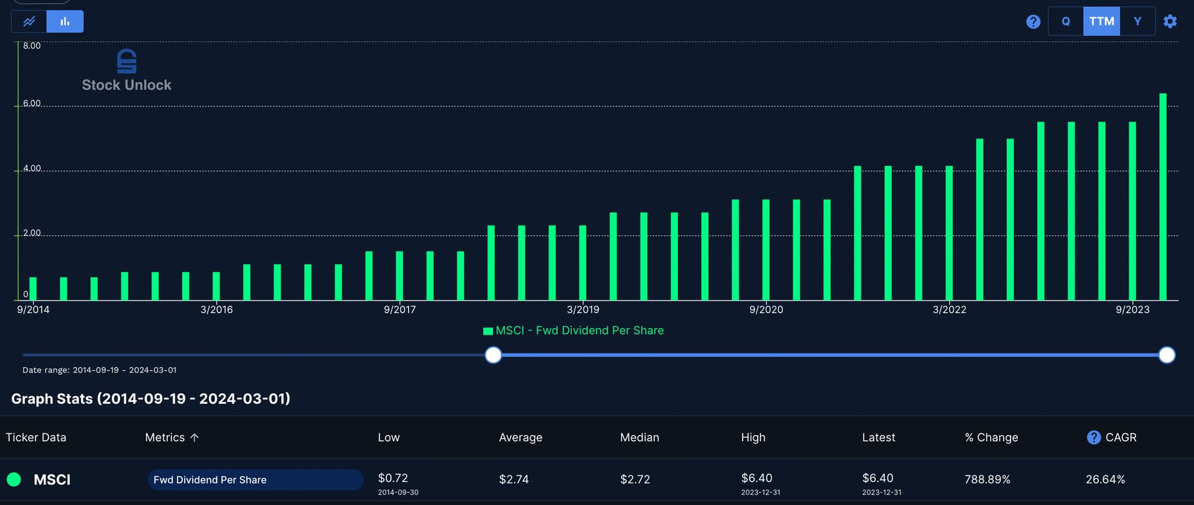Select the Y yearly period toggle
Image resolution: width=1194 pixels, height=505 pixels.
click(x=1137, y=22)
